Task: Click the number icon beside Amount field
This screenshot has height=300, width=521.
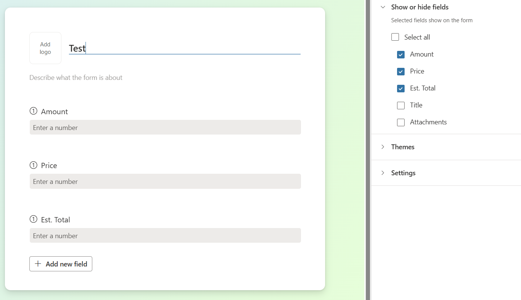Action: point(33,110)
